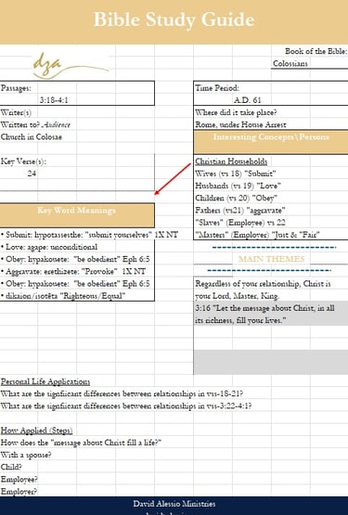The height and width of the screenshot is (515, 348).
Task: Click the 'Writer(s)' cell
Action: pos(16,112)
